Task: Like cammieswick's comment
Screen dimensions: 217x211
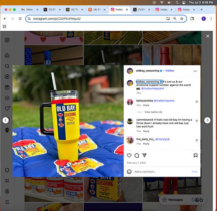Action: tap(197, 121)
